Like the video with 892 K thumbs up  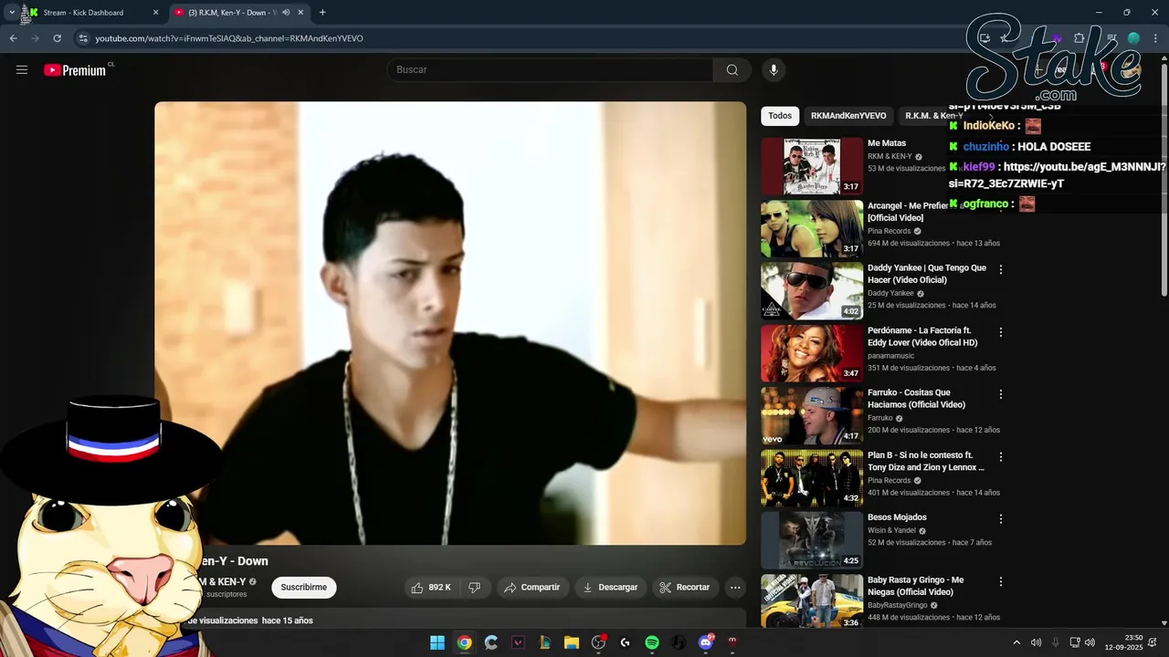click(x=432, y=588)
